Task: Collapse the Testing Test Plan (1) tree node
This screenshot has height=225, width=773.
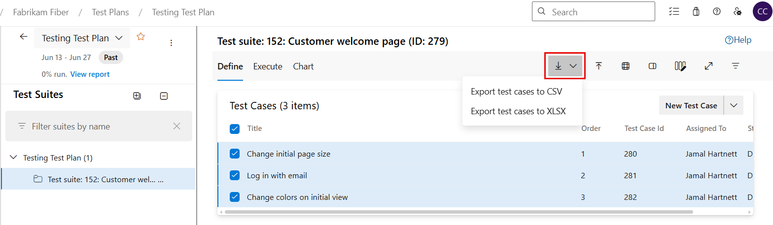Action: (x=13, y=158)
